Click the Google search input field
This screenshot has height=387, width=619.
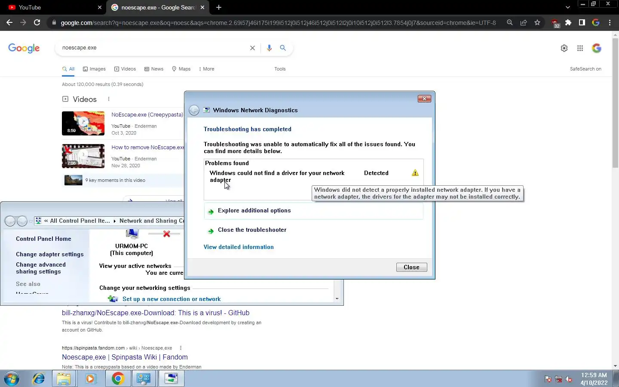coord(153,48)
